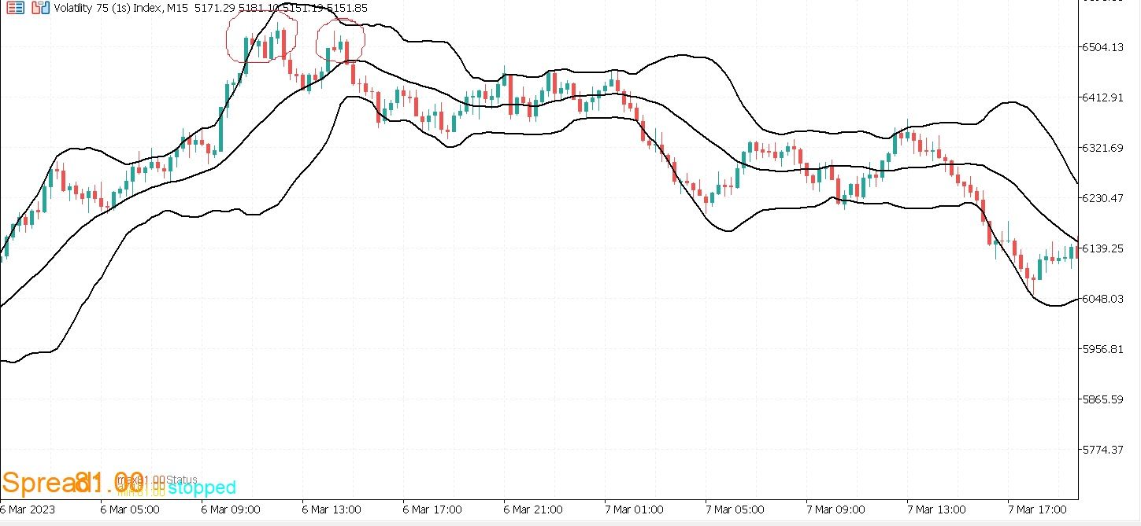Open the Depth of Market table icon

coord(14,8)
